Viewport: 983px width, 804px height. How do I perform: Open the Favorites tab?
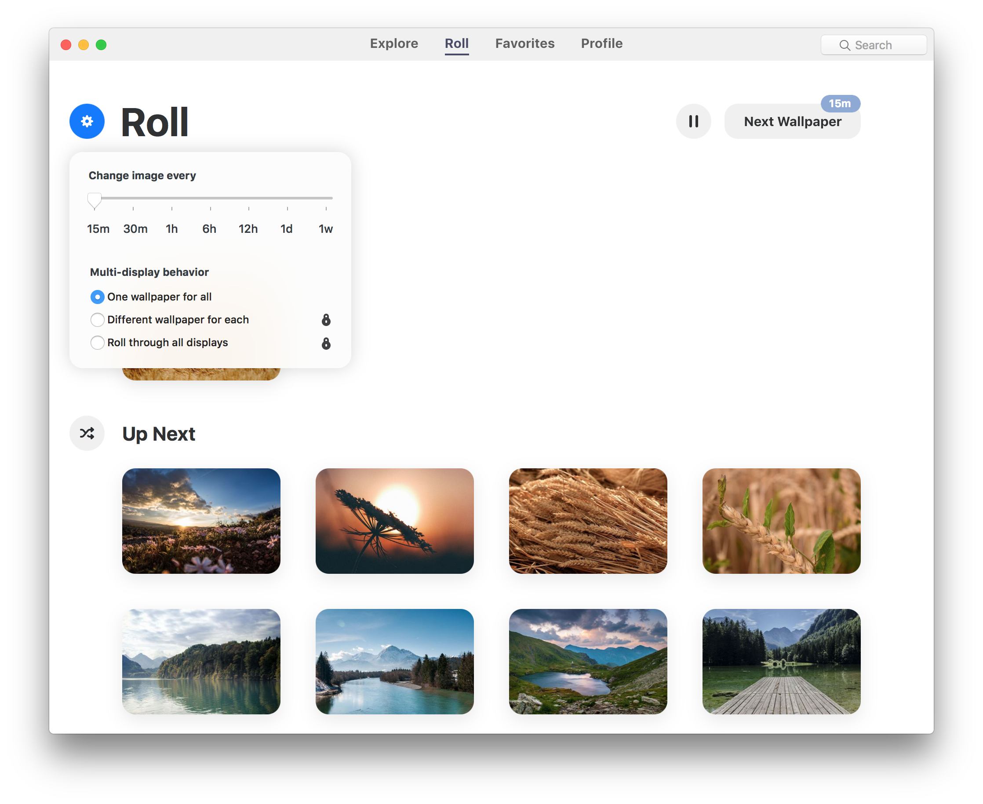point(524,43)
